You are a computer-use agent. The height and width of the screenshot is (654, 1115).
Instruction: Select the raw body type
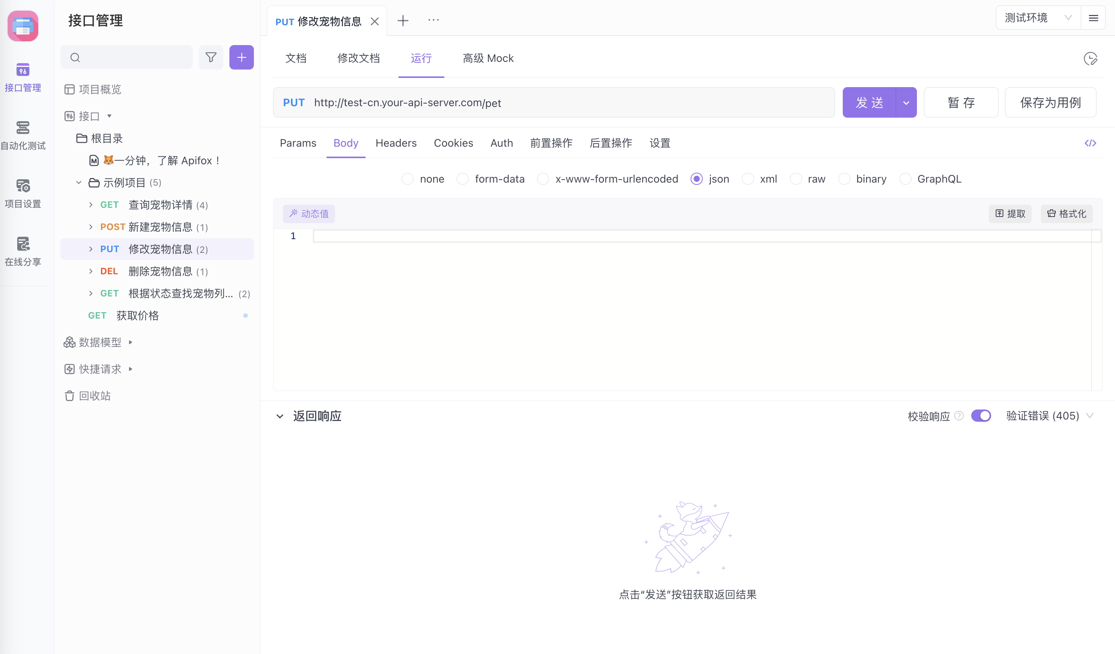808,179
